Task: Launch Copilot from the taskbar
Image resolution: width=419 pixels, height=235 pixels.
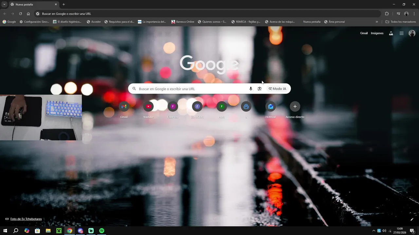Action: pyautogui.click(x=27, y=231)
